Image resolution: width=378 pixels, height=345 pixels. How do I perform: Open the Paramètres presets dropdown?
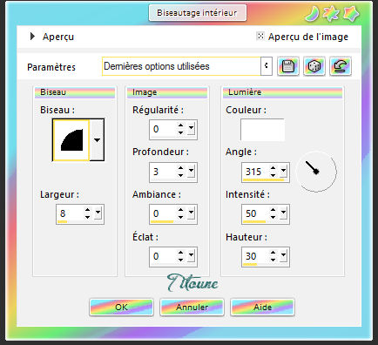pos(267,66)
